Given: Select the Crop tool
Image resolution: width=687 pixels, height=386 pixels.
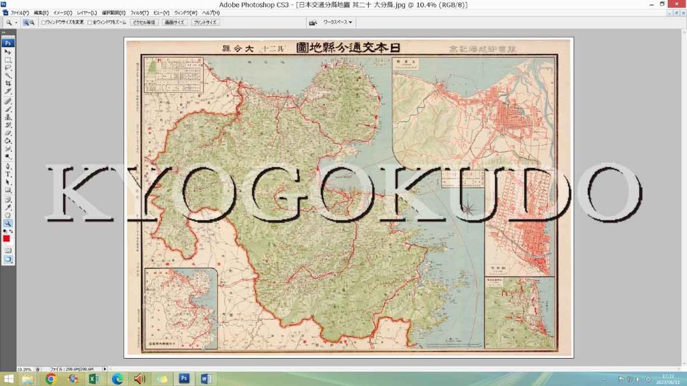Looking at the screenshot, I should tap(8, 84).
